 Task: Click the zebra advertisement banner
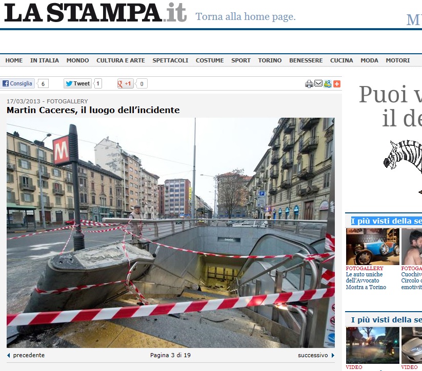pos(390,138)
